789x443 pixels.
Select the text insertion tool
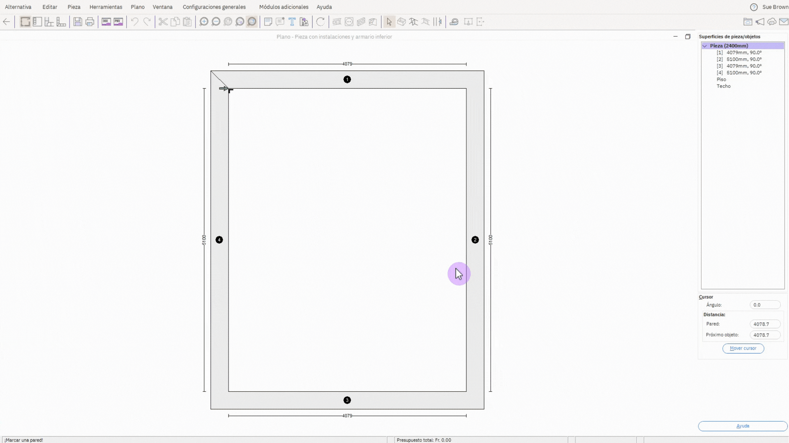click(x=293, y=22)
